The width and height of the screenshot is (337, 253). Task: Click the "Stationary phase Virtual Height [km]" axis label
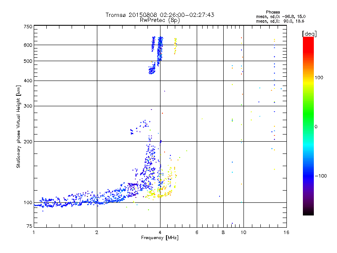point(18,127)
